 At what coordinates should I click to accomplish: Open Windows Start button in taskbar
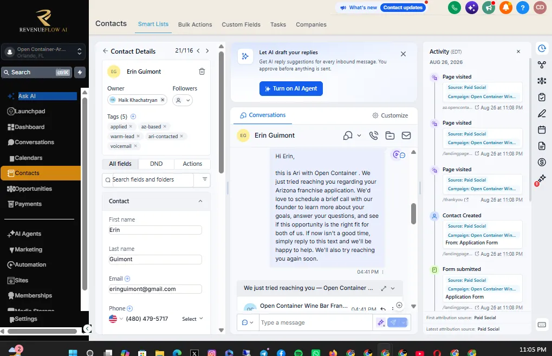73,353
